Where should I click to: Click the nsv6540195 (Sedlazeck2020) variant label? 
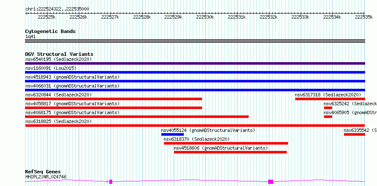pos(58,59)
